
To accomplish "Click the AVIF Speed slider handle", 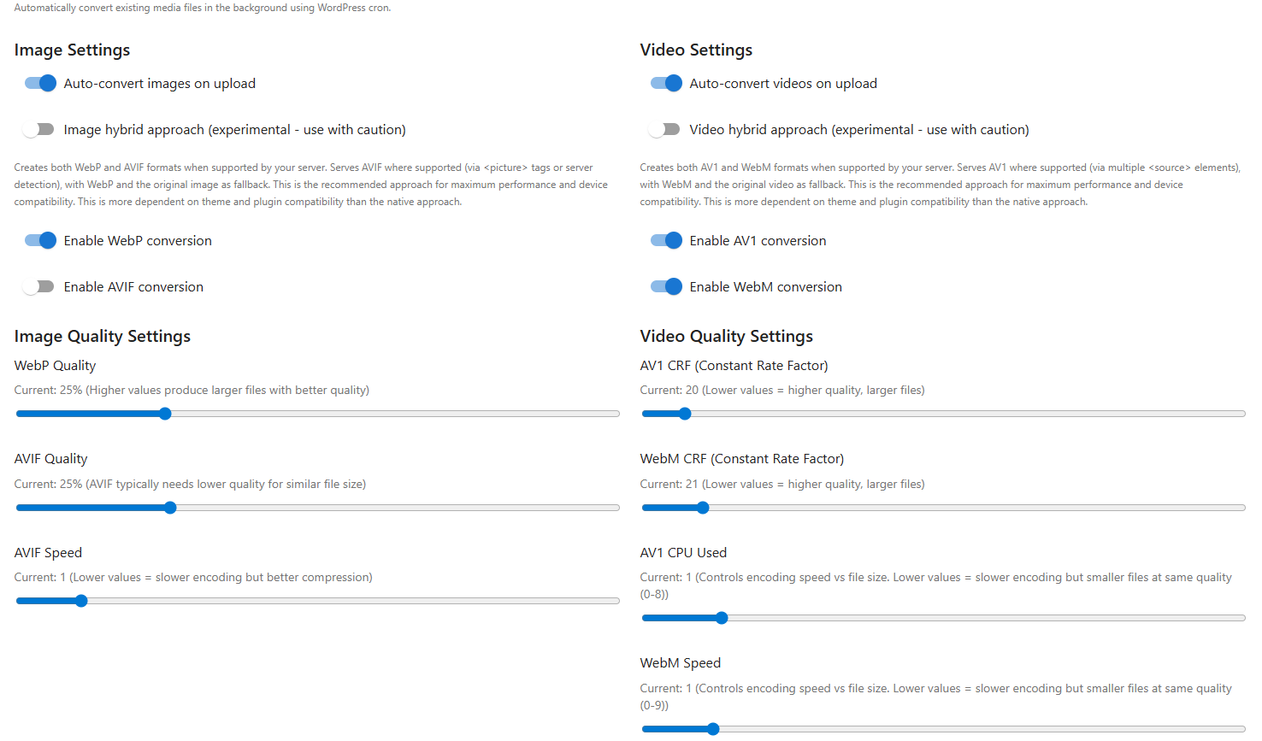I will (x=81, y=600).
